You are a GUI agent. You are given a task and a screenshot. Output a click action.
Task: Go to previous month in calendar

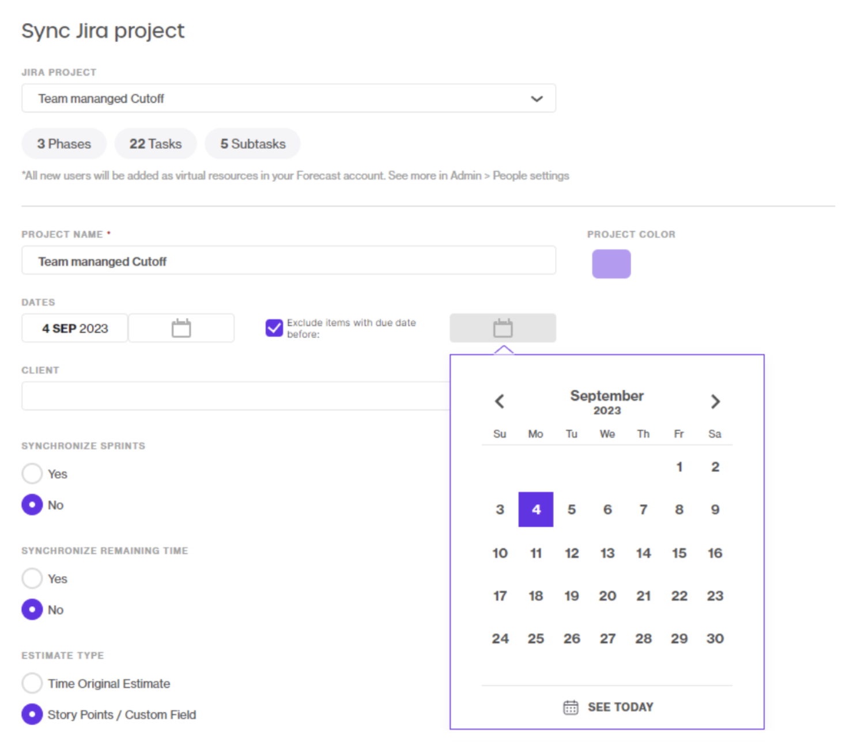500,401
